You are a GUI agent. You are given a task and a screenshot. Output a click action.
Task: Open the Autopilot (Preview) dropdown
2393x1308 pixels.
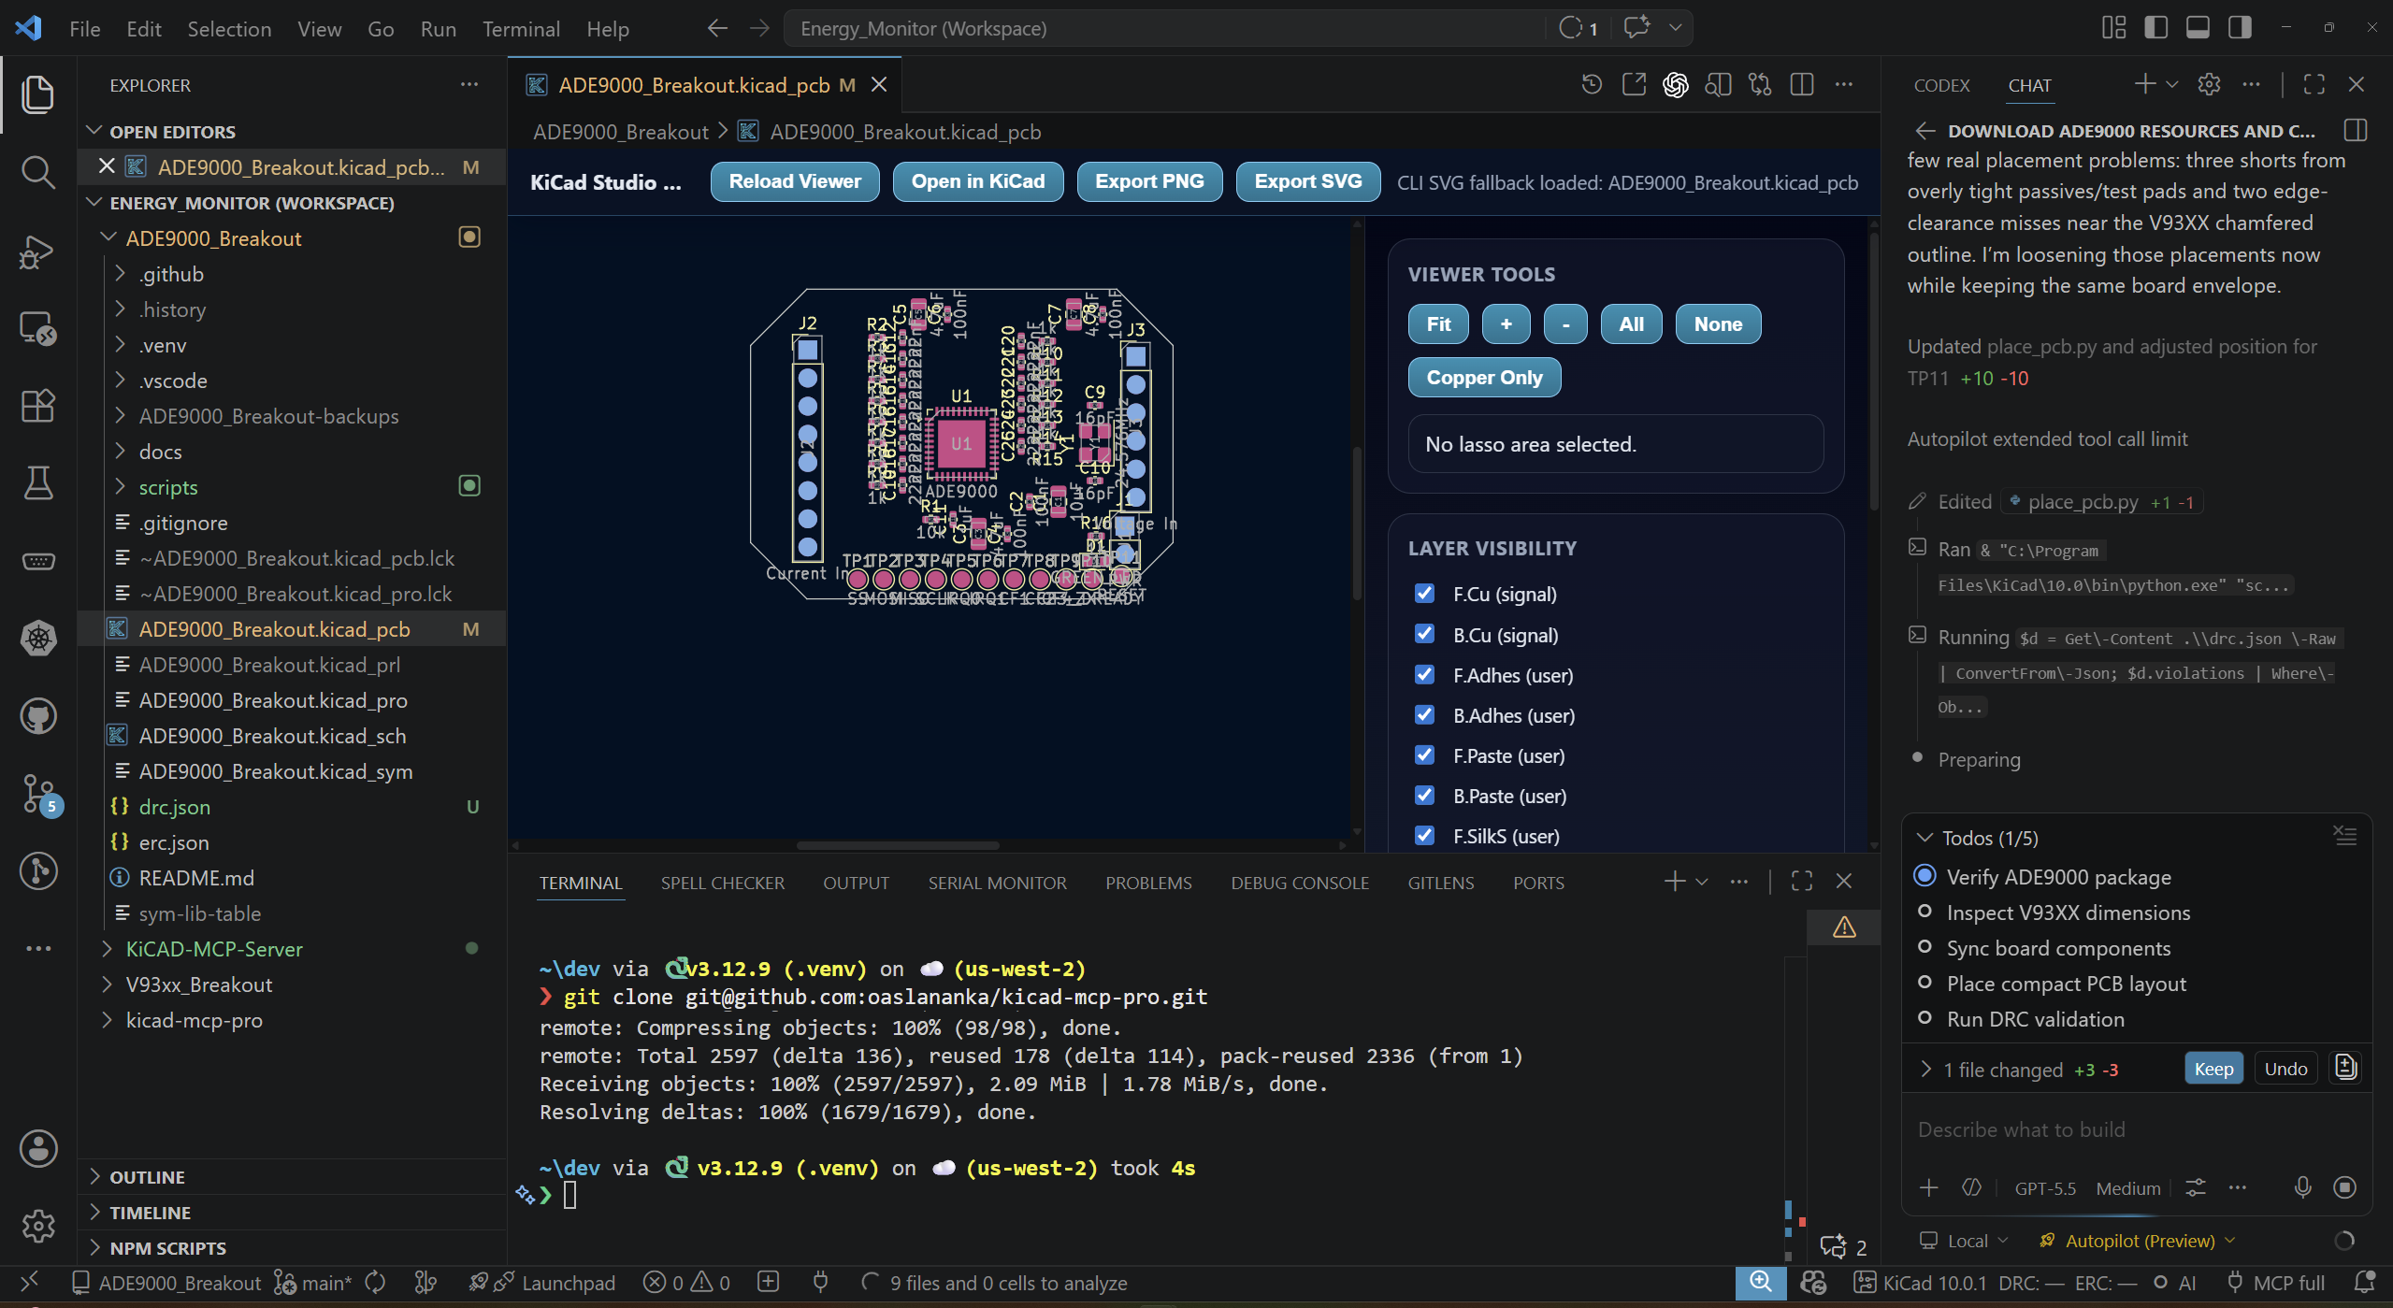[2140, 1241]
